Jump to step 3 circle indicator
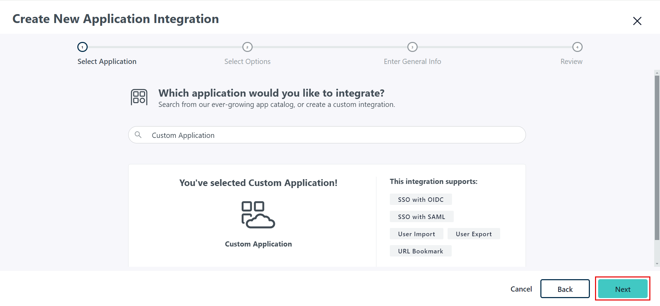This screenshot has height=306, width=660. tap(412, 47)
